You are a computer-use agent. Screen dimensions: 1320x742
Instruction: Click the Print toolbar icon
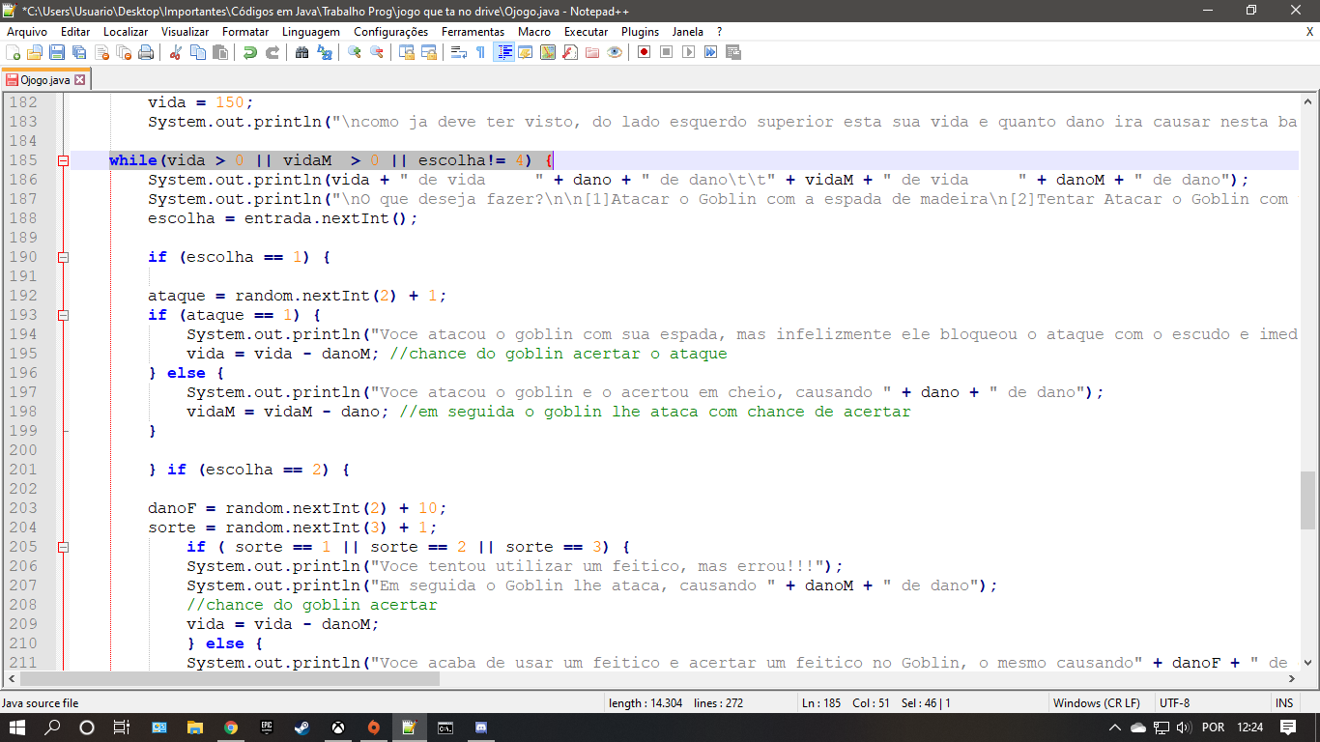coord(146,52)
